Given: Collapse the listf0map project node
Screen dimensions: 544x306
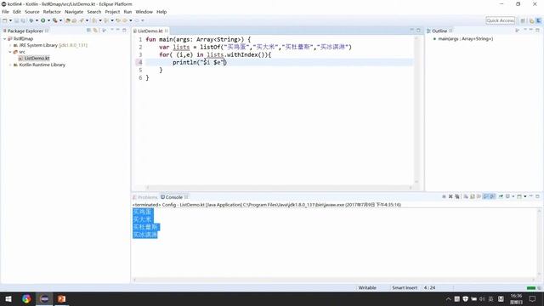Looking at the screenshot, I should [5, 39].
